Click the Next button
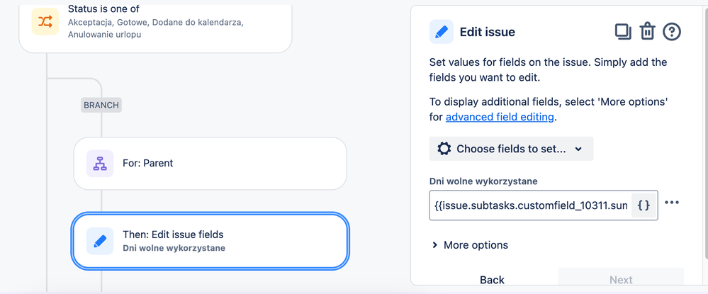The height and width of the screenshot is (294, 708). [621, 280]
